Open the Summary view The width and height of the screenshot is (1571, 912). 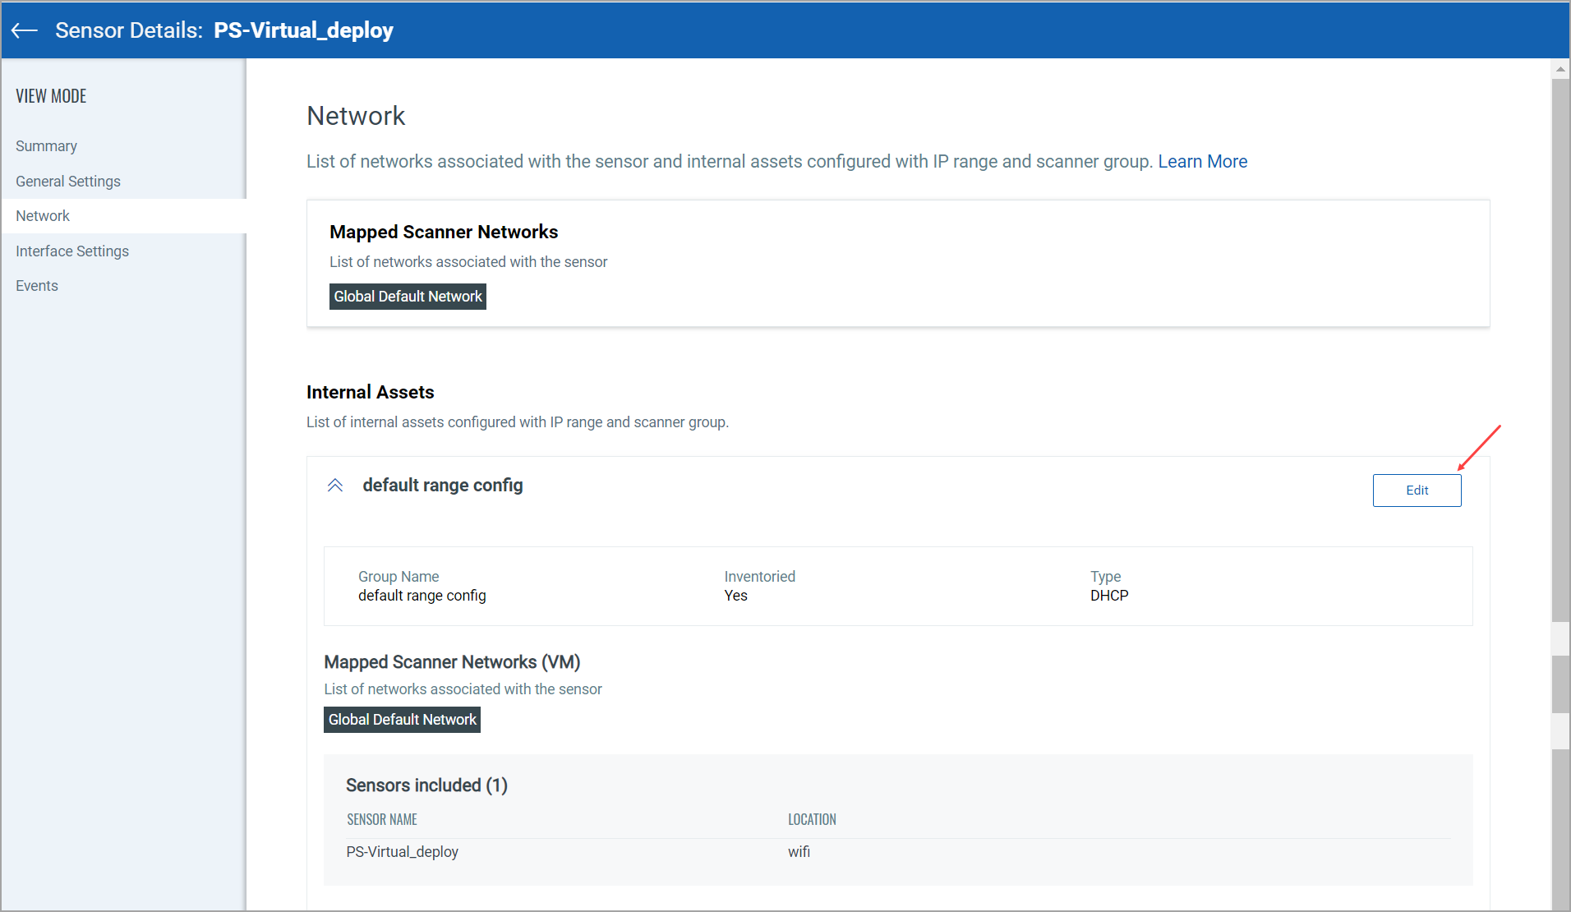(x=46, y=146)
